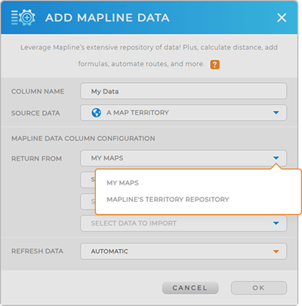Click the Add Mapline Data gear icon
This screenshot has height=306, width=302.
tap(23, 17)
